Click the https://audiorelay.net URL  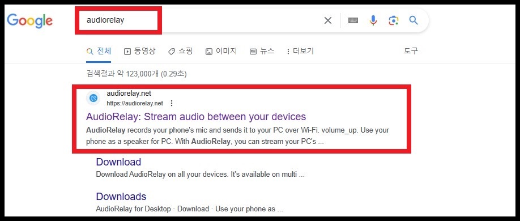[135, 103]
